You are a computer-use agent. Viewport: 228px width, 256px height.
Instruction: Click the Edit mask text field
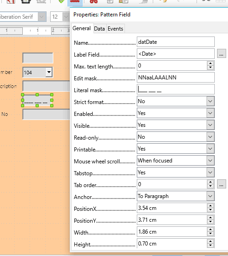[x=176, y=78]
